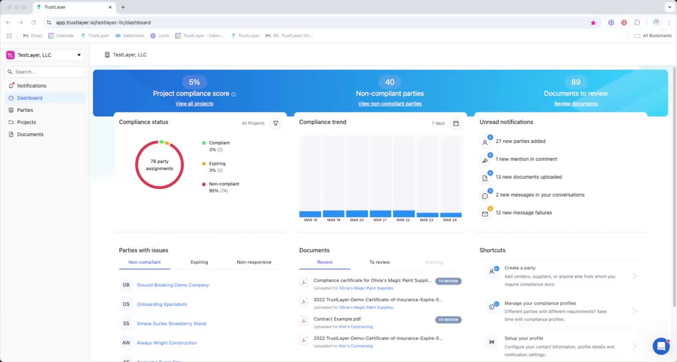Open Compliance certificate for Olivia's Magic Paint document
The height and width of the screenshot is (362, 677).
pyautogui.click(x=372, y=281)
